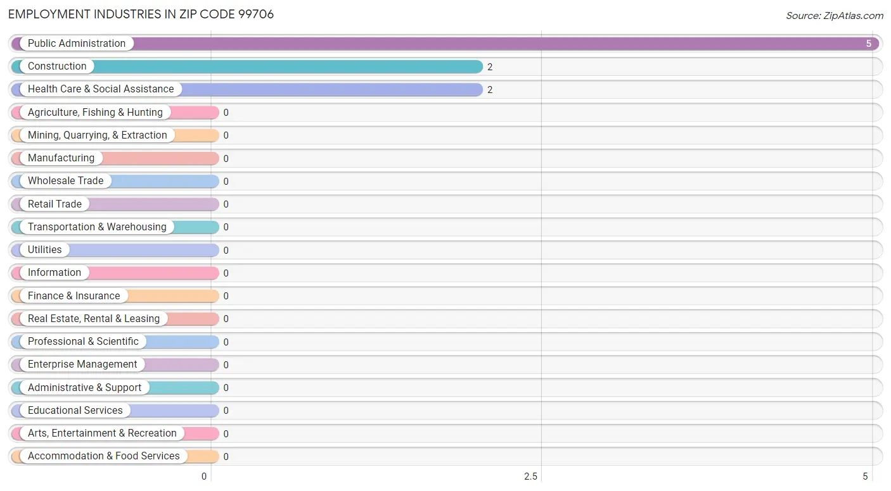This screenshot has height=491, width=891.
Task: Click the 0 axis label at bottom
Action: tap(204, 476)
